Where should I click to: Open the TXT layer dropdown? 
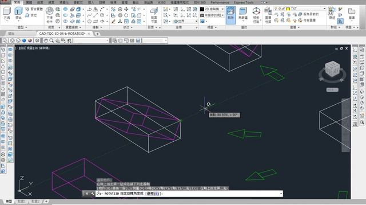pos(324,9)
